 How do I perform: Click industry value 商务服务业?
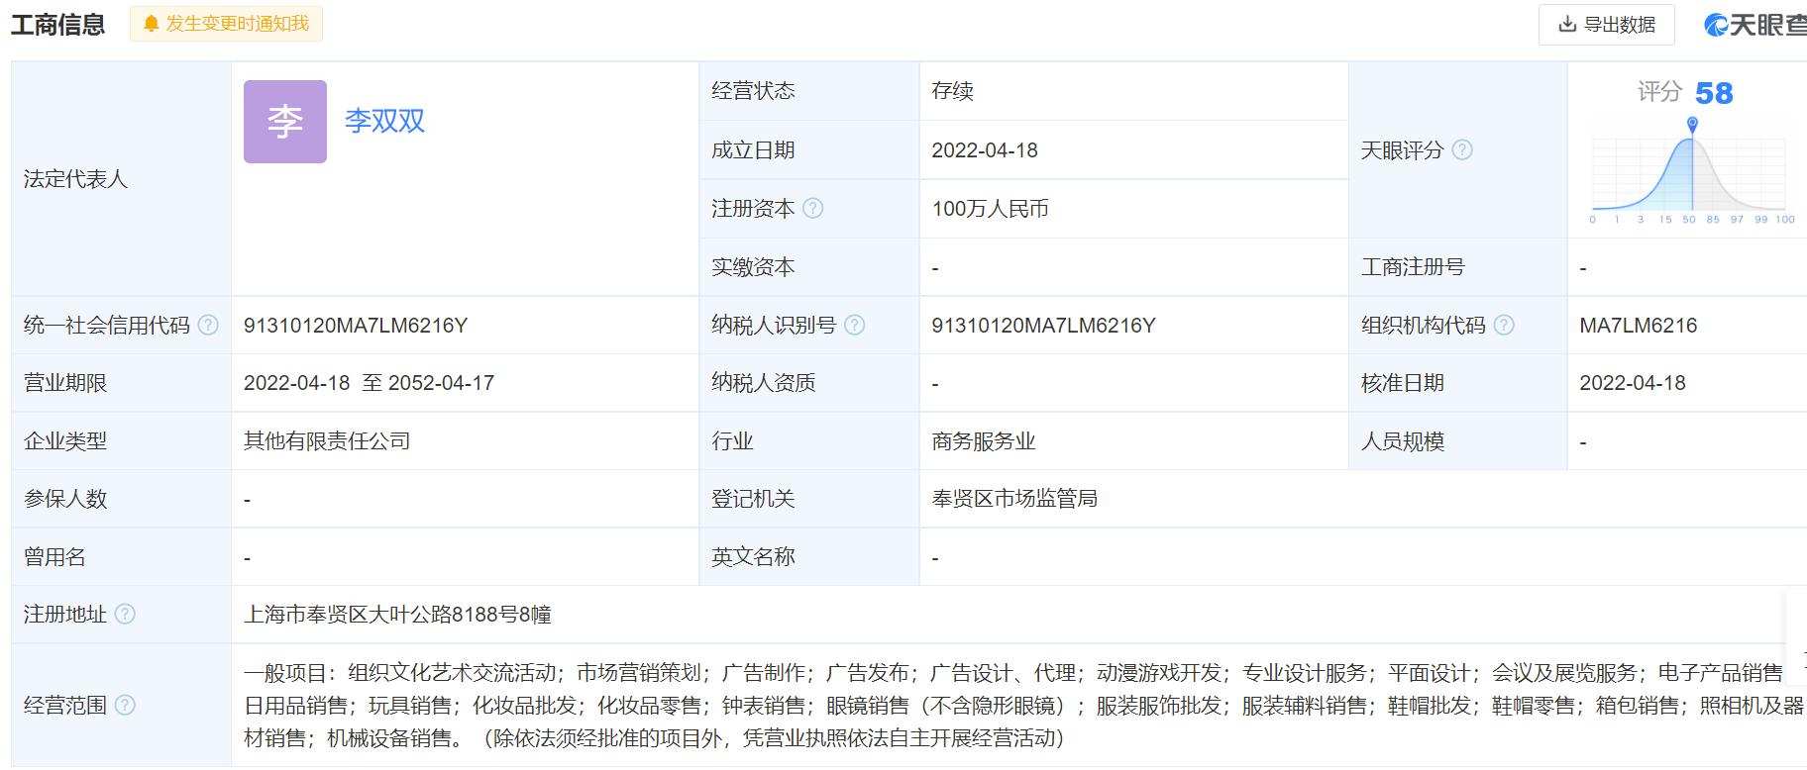tap(984, 441)
